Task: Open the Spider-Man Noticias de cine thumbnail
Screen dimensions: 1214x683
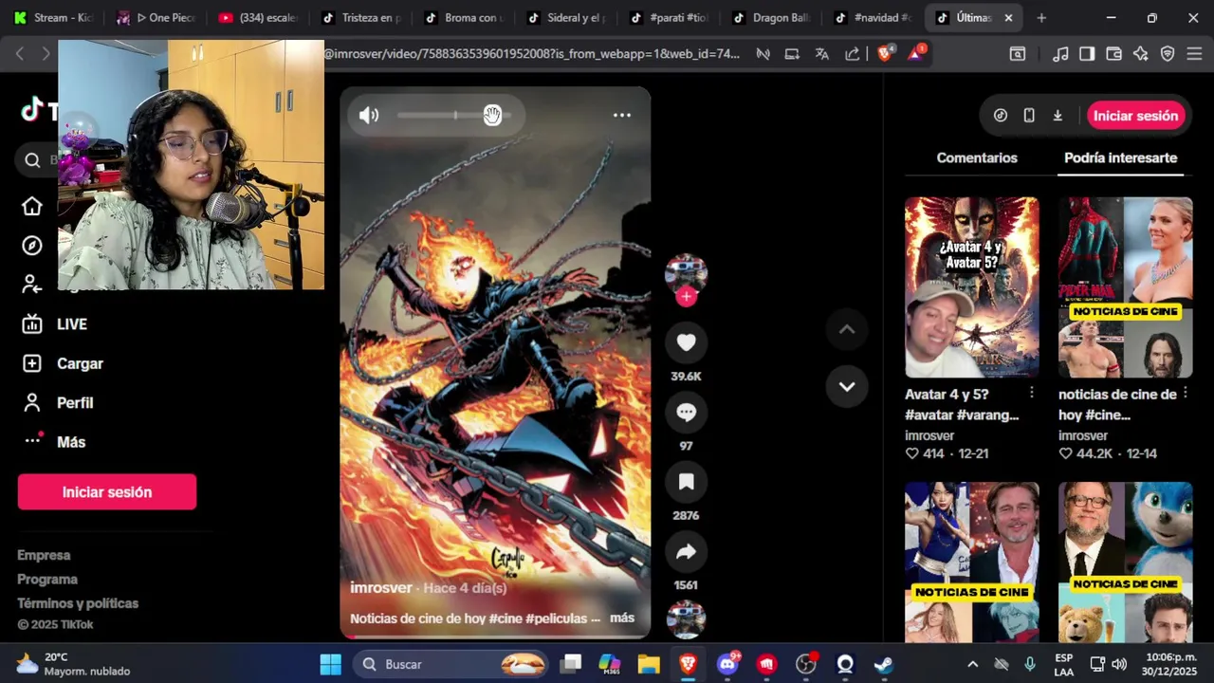Action: tap(1126, 287)
